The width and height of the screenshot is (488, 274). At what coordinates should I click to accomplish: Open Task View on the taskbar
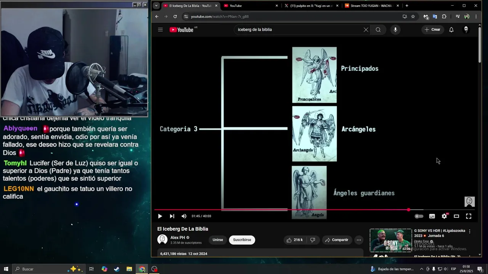click(x=91, y=269)
